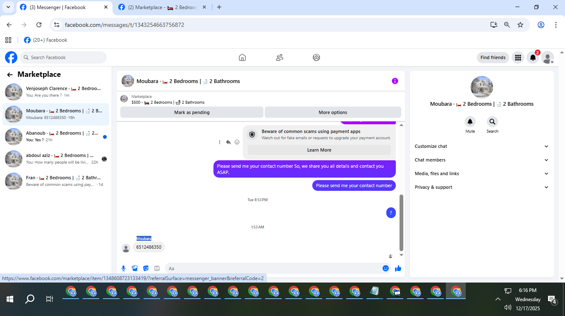
Task: Expand the Privacy & support section
Action: (x=481, y=187)
